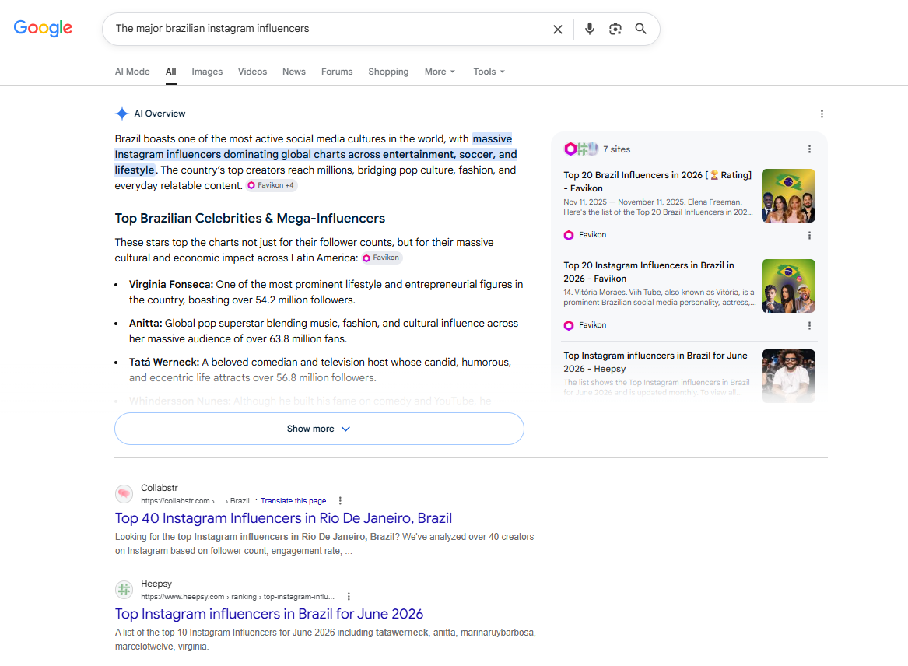Open options for first Favikon source card
Screen dimensions: 908x666
(809, 235)
